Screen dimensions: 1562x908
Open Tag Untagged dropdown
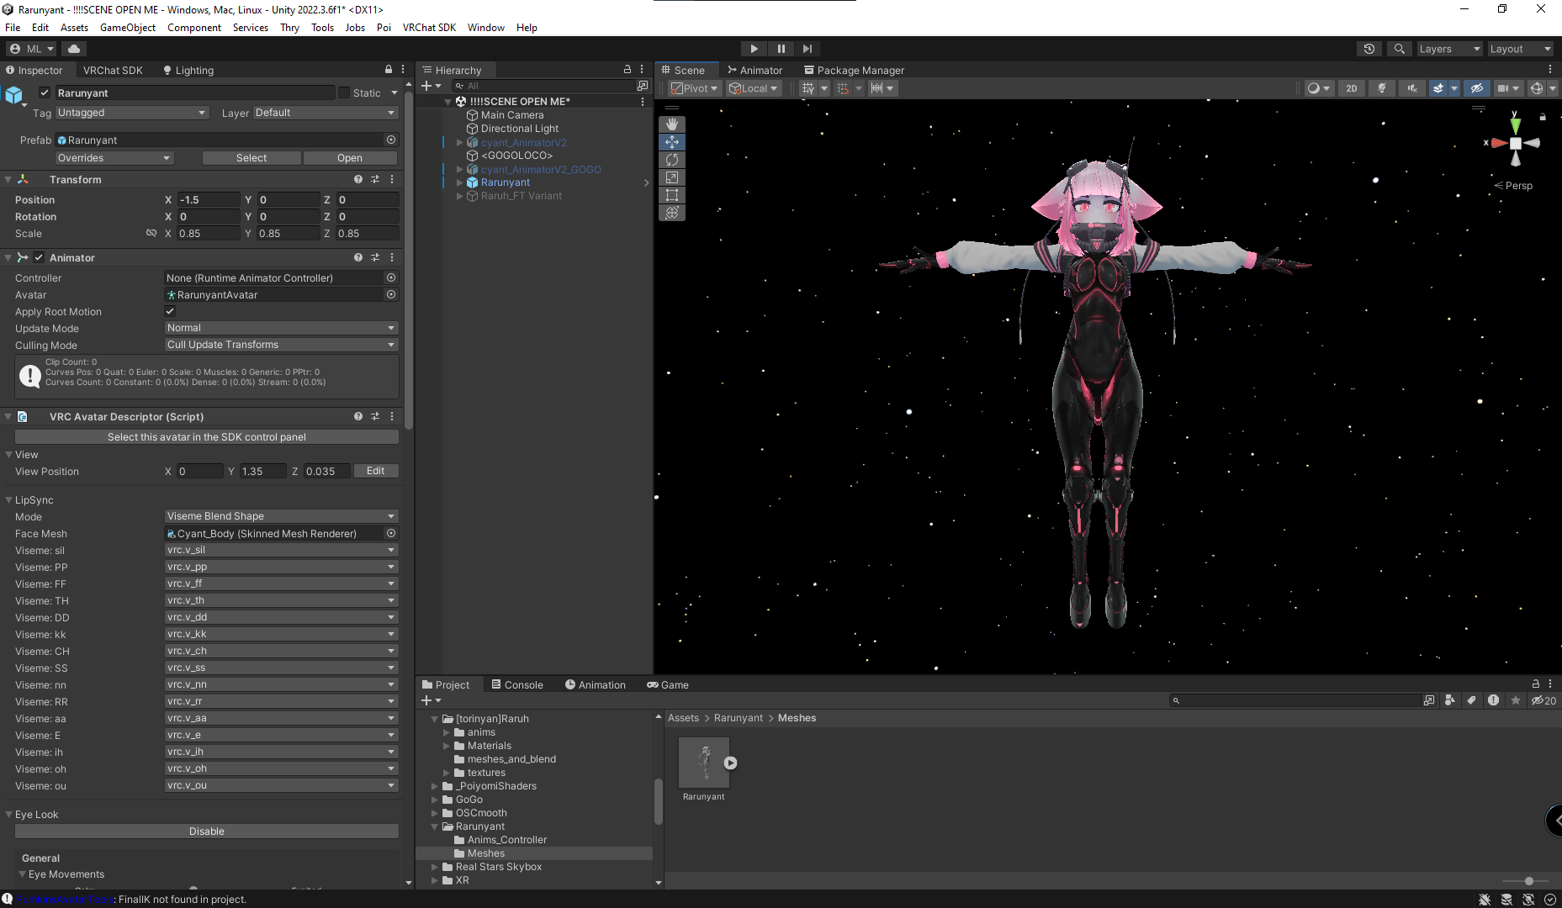131,113
